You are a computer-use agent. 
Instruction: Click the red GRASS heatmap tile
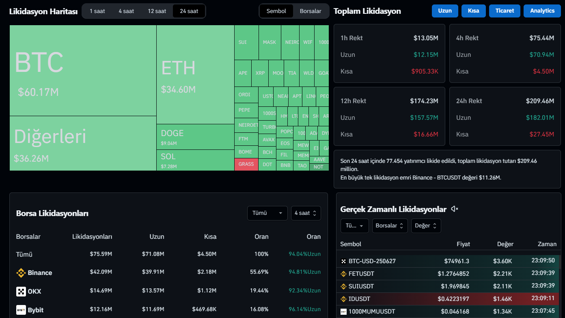coord(246,164)
